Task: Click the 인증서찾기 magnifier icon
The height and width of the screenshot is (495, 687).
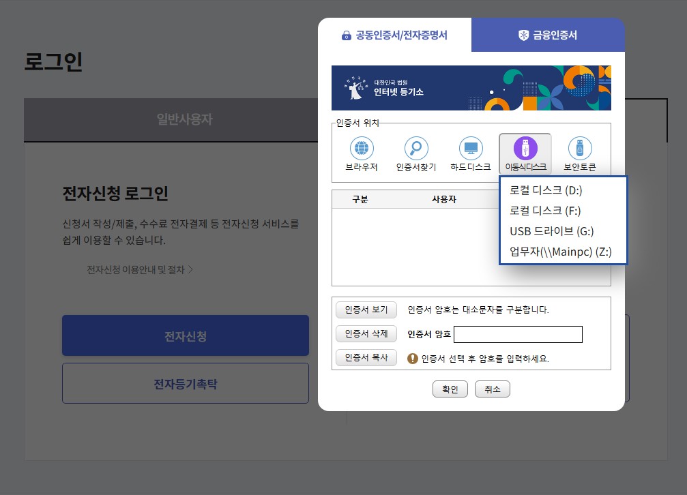Action: click(x=416, y=149)
